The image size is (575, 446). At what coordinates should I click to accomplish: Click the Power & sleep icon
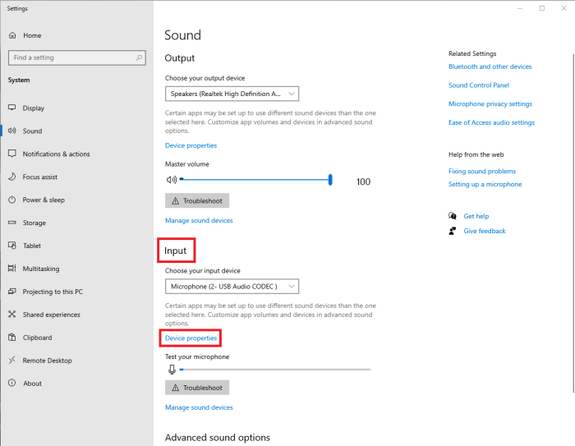click(12, 200)
